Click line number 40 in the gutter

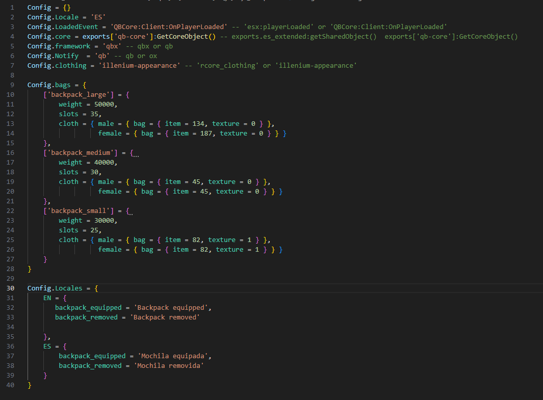click(x=10, y=385)
